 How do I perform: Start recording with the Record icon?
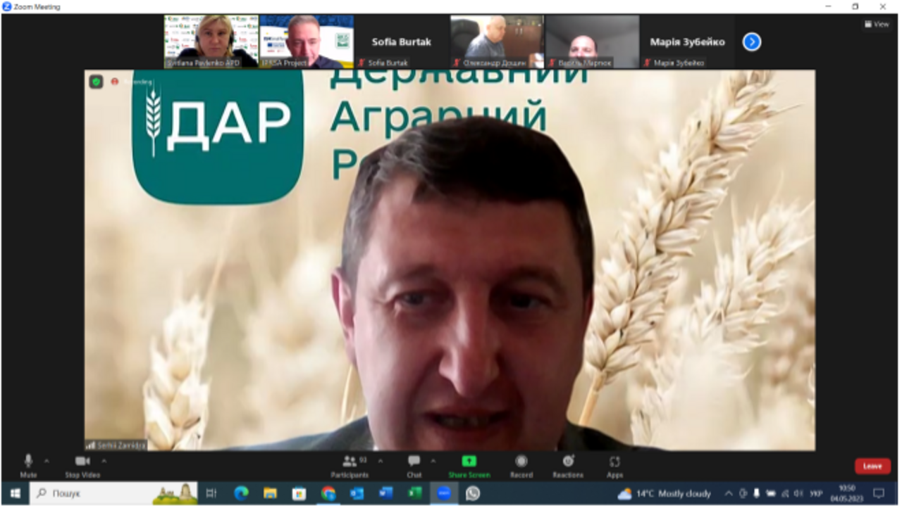521,462
